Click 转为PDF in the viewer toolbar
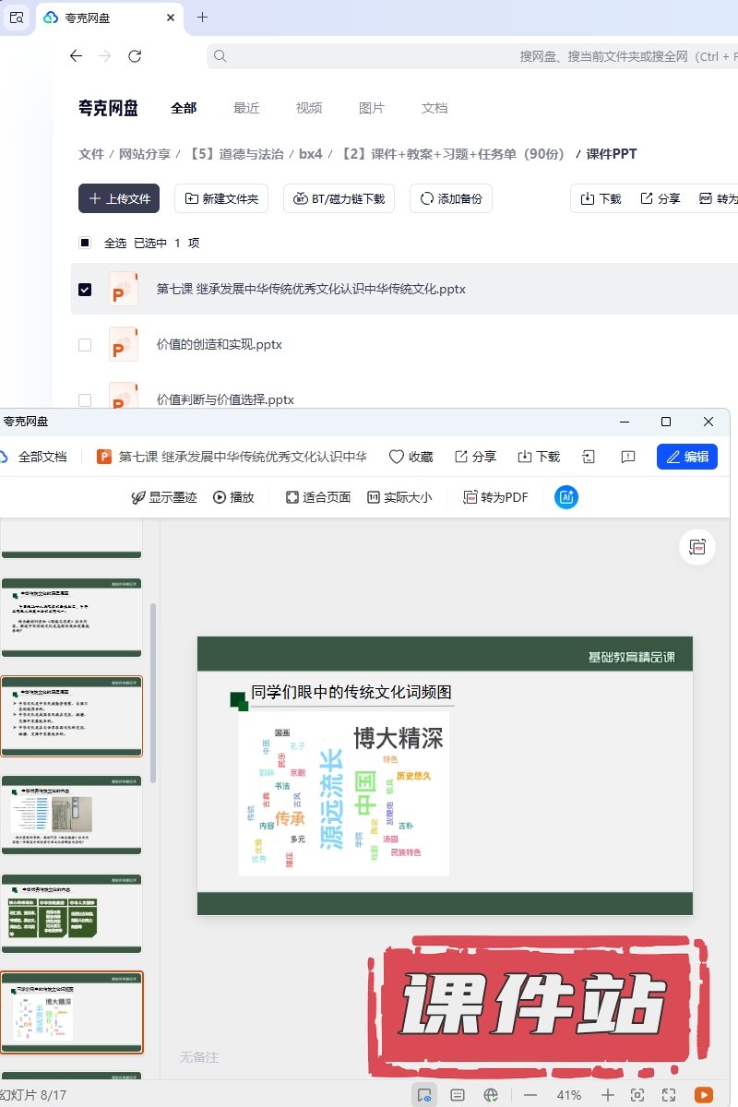The image size is (738, 1107). coord(495,497)
